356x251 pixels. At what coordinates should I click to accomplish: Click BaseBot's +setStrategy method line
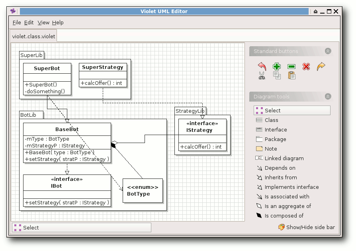67,159
